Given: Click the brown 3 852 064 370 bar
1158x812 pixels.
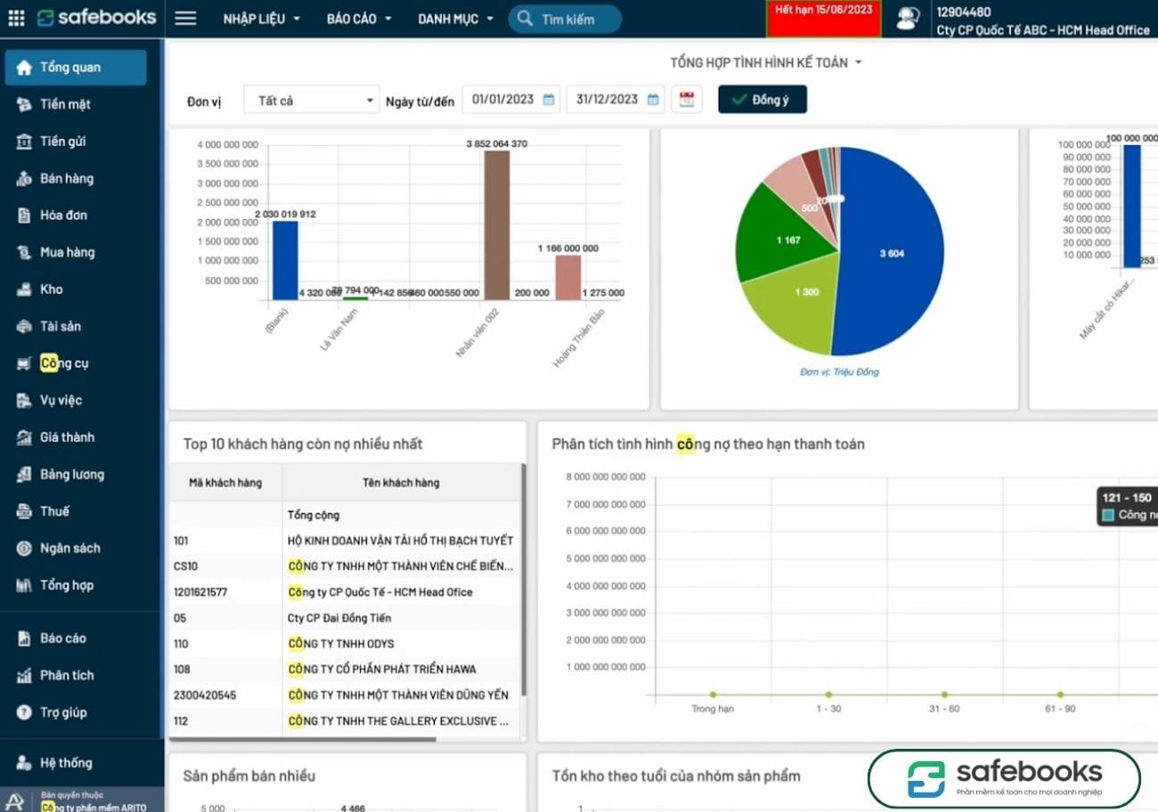Looking at the screenshot, I should (x=497, y=225).
